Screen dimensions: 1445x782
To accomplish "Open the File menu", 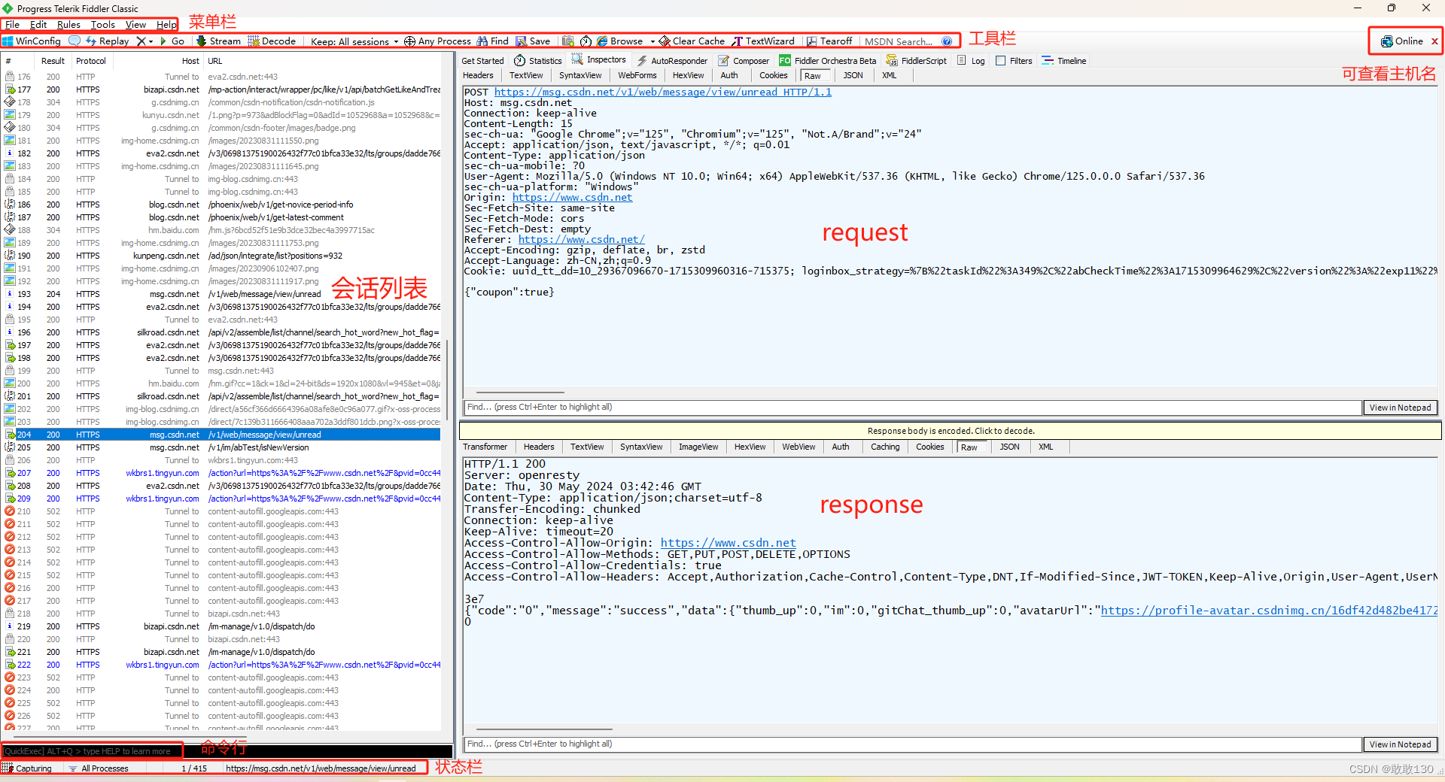I will 12,25.
